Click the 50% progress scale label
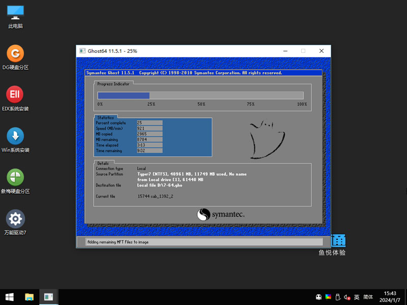 pyautogui.click(x=201, y=104)
